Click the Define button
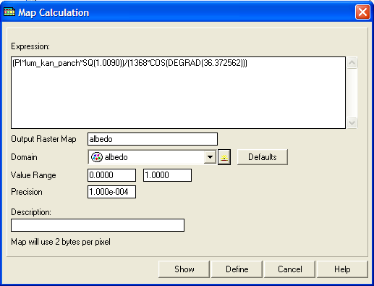374x286 pixels. (237, 269)
